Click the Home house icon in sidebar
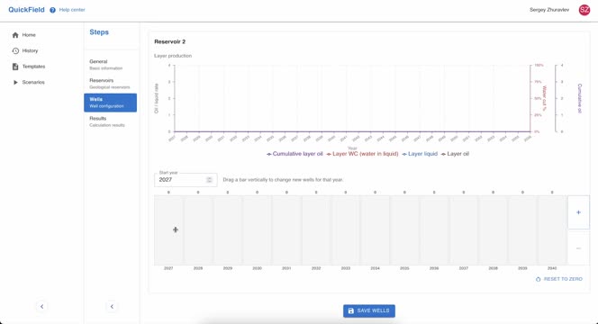 click(x=15, y=35)
